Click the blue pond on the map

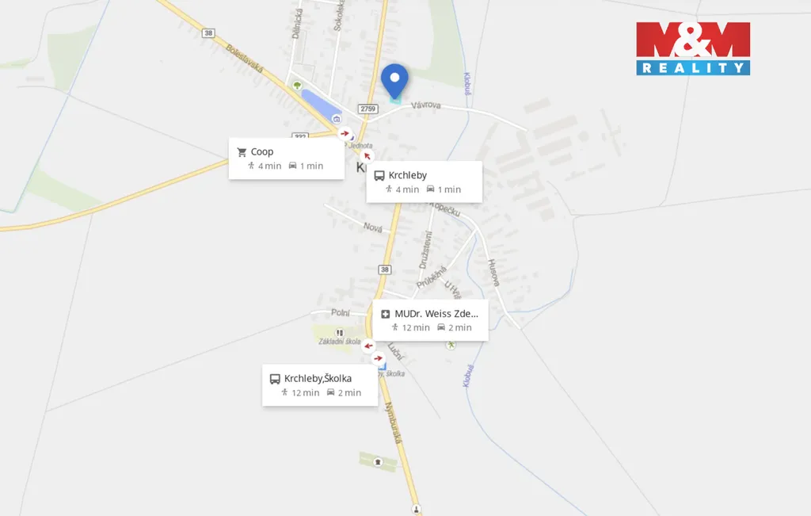tap(320, 105)
